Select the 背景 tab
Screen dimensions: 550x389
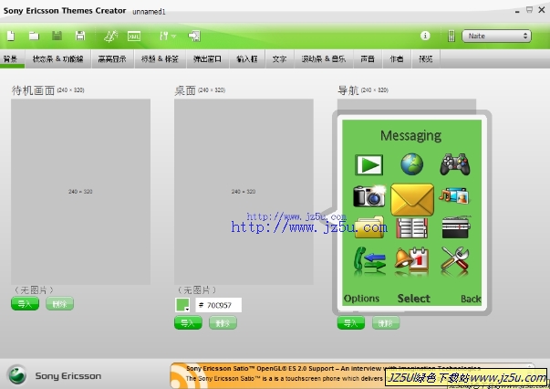(11, 59)
